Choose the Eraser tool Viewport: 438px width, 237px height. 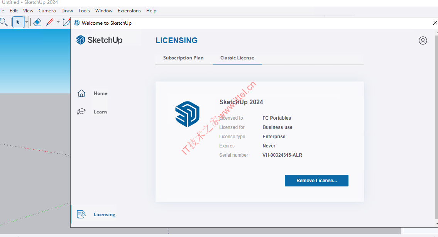click(37, 22)
